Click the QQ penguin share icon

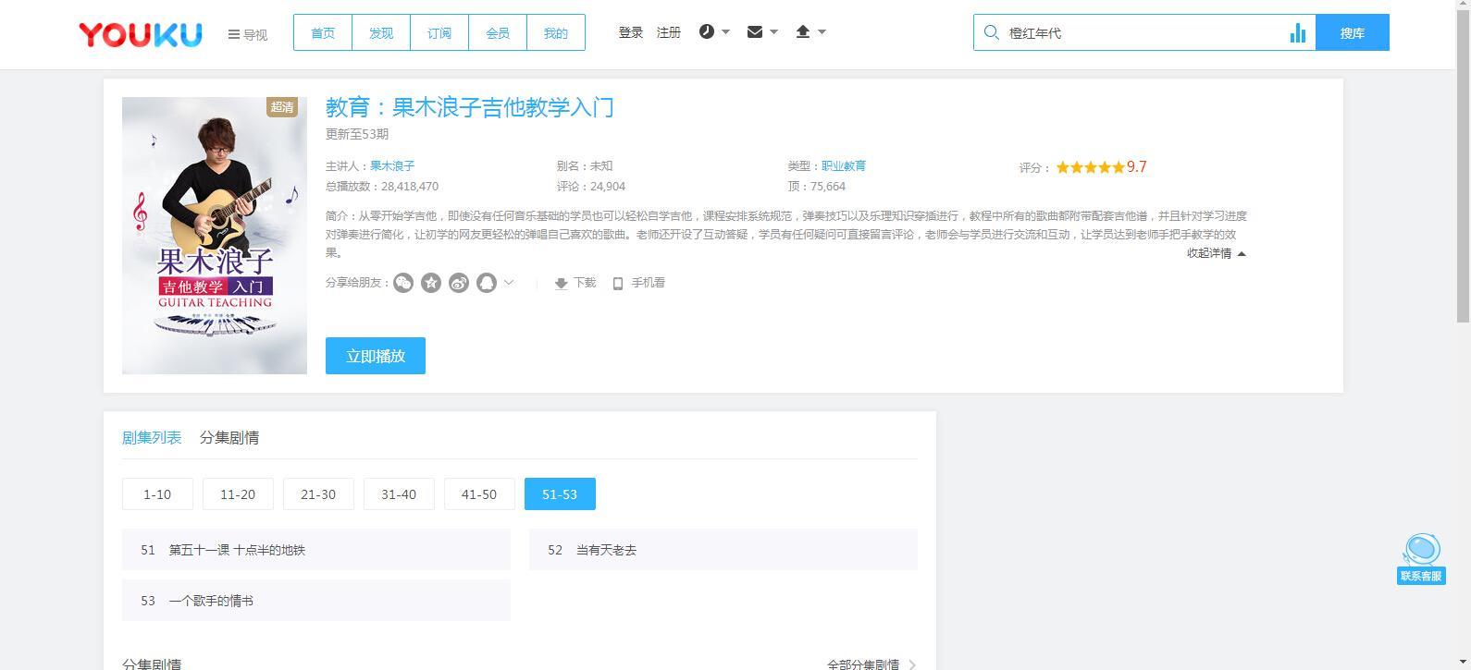(487, 283)
